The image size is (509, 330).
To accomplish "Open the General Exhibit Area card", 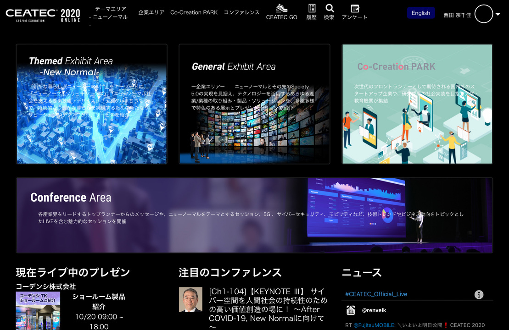I will pyautogui.click(x=254, y=104).
